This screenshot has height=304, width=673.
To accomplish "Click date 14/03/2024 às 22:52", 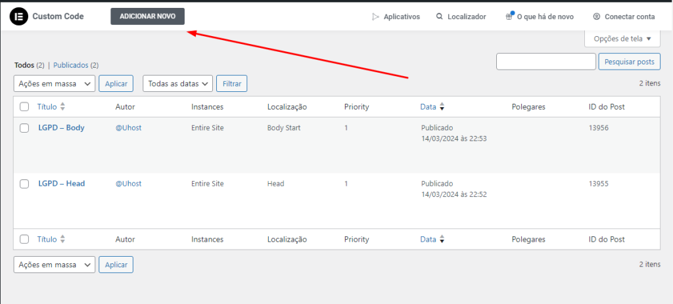I will (x=453, y=194).
